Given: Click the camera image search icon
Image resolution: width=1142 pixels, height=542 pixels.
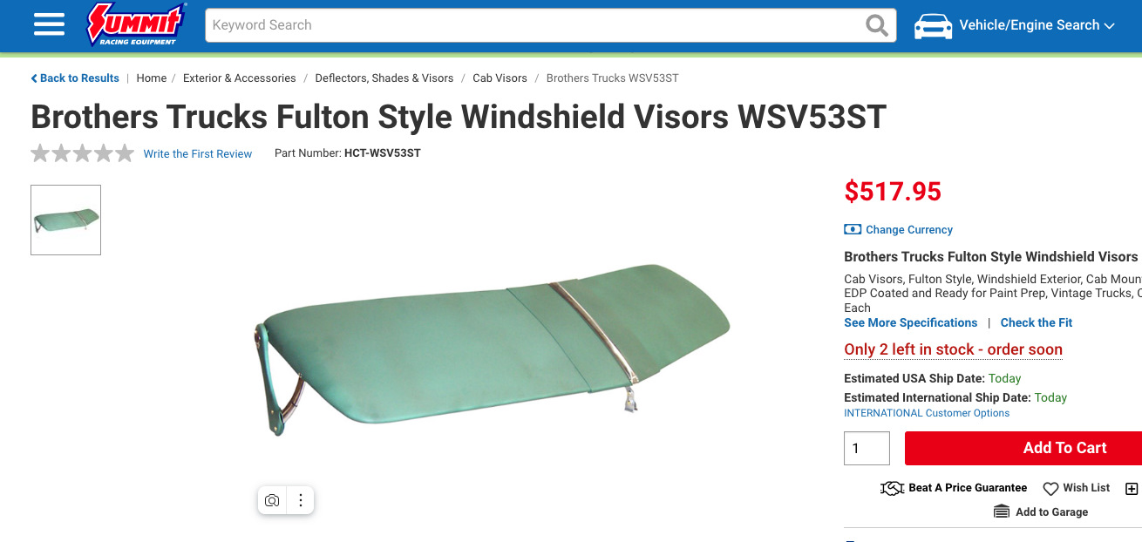Looking at the screenshot, I should click(x=272, y=500).
